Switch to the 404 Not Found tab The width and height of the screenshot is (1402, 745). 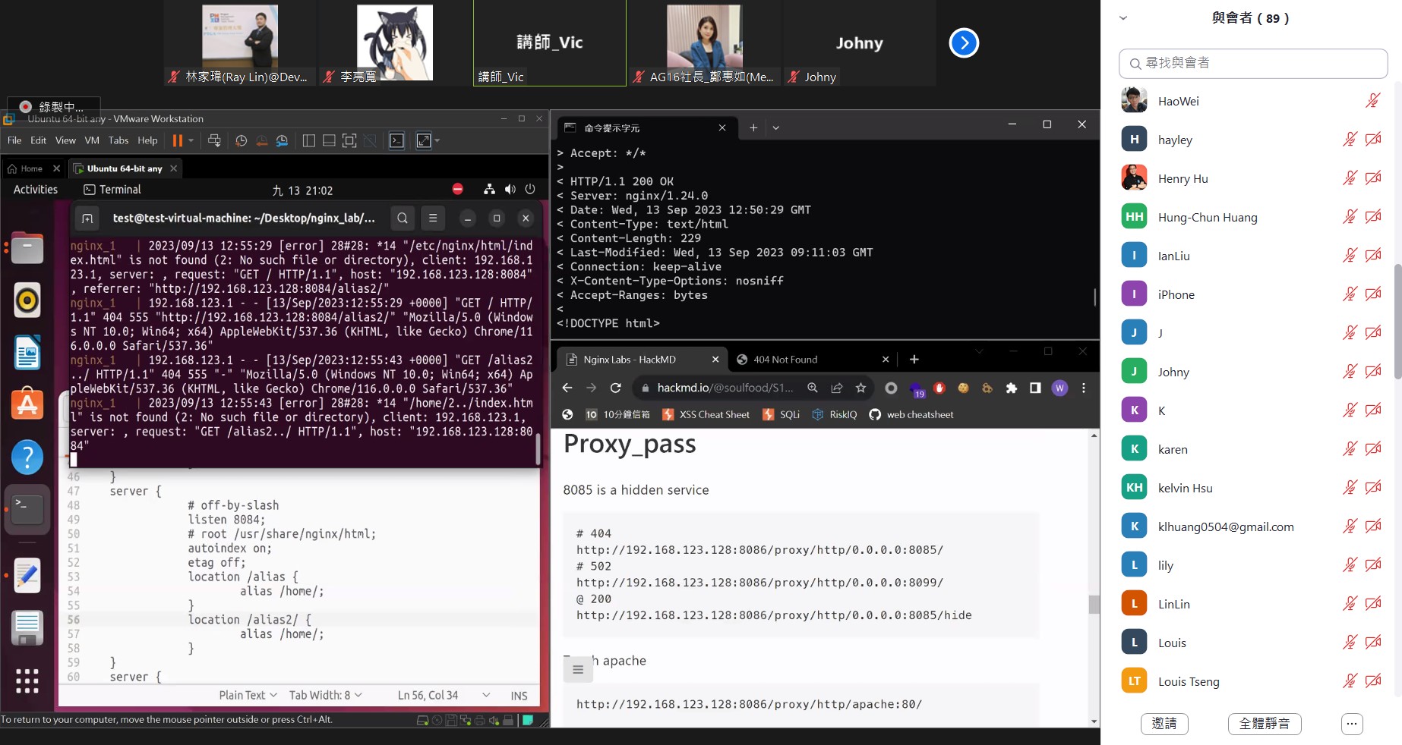point(785,360)
